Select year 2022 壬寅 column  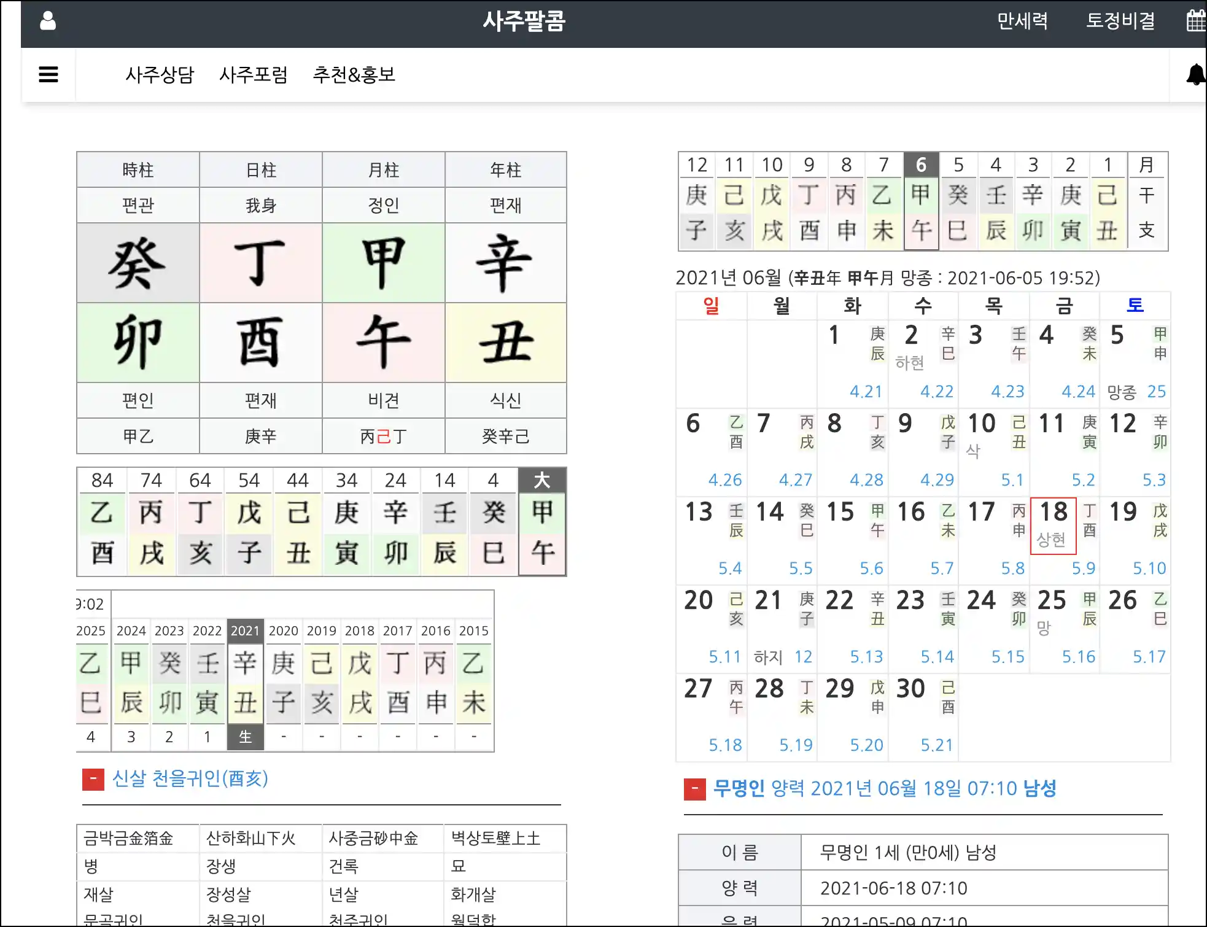(x=208, y=685)
